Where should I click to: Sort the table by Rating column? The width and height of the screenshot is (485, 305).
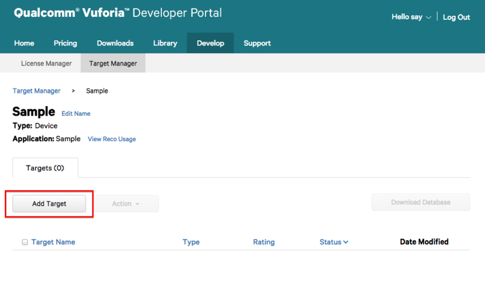pos(264,242)
